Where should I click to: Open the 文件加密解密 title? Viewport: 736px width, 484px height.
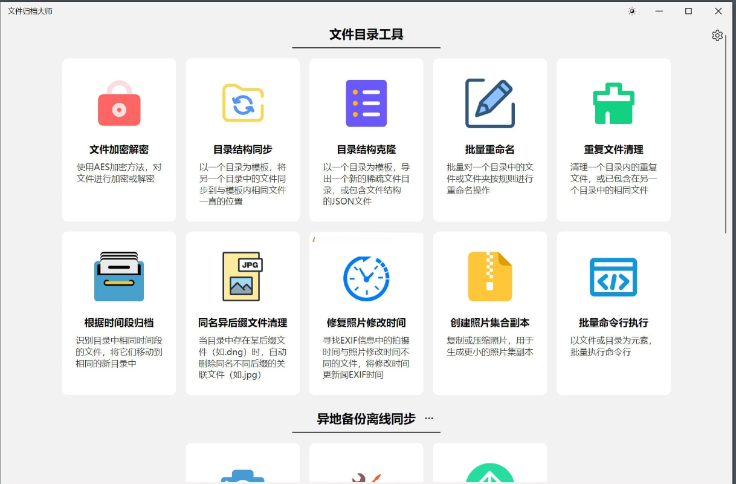click(x=119, y=149)
